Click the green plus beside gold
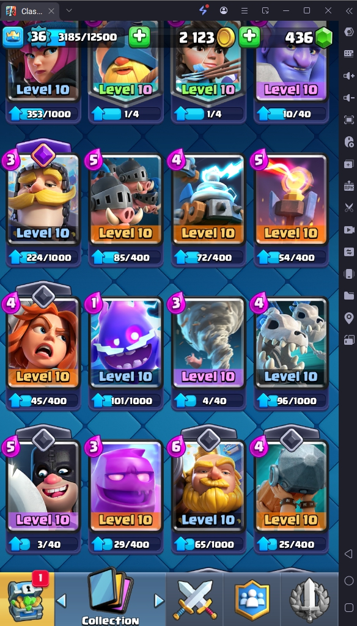 249,37
